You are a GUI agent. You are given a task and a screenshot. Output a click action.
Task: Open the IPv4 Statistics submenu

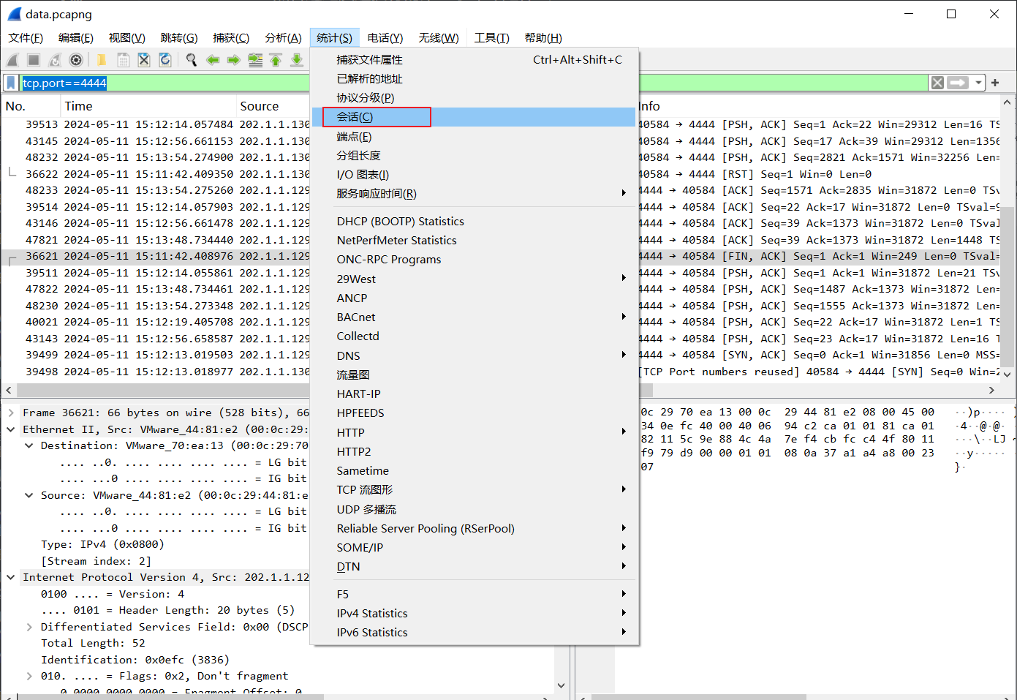(x=473, y=613)
